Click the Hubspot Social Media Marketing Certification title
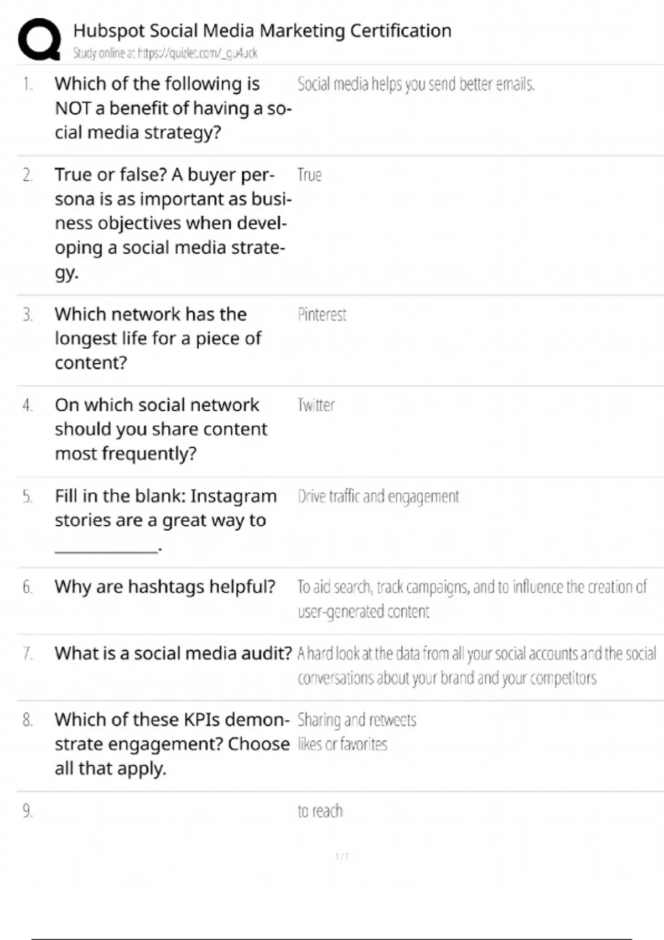 coord(262,30)
